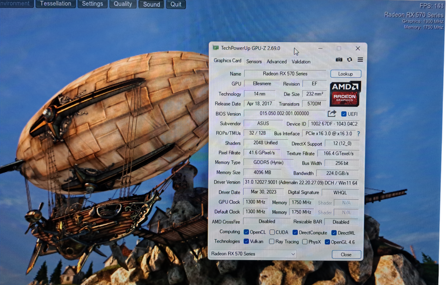Click the Close button in GPU-Z
446x285 pixels.
346,254
